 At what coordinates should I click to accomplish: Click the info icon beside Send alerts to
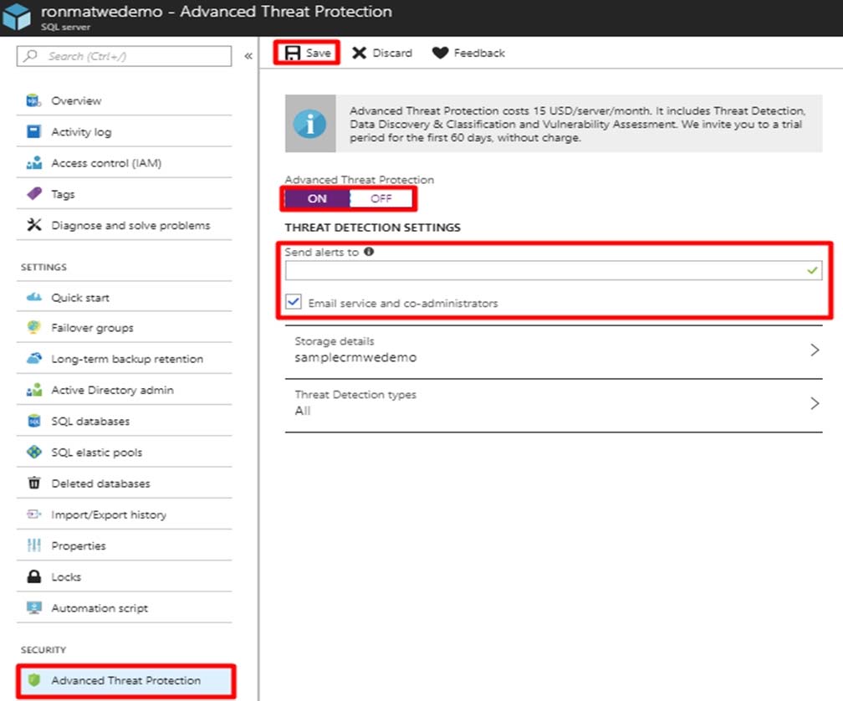(369, 251)
